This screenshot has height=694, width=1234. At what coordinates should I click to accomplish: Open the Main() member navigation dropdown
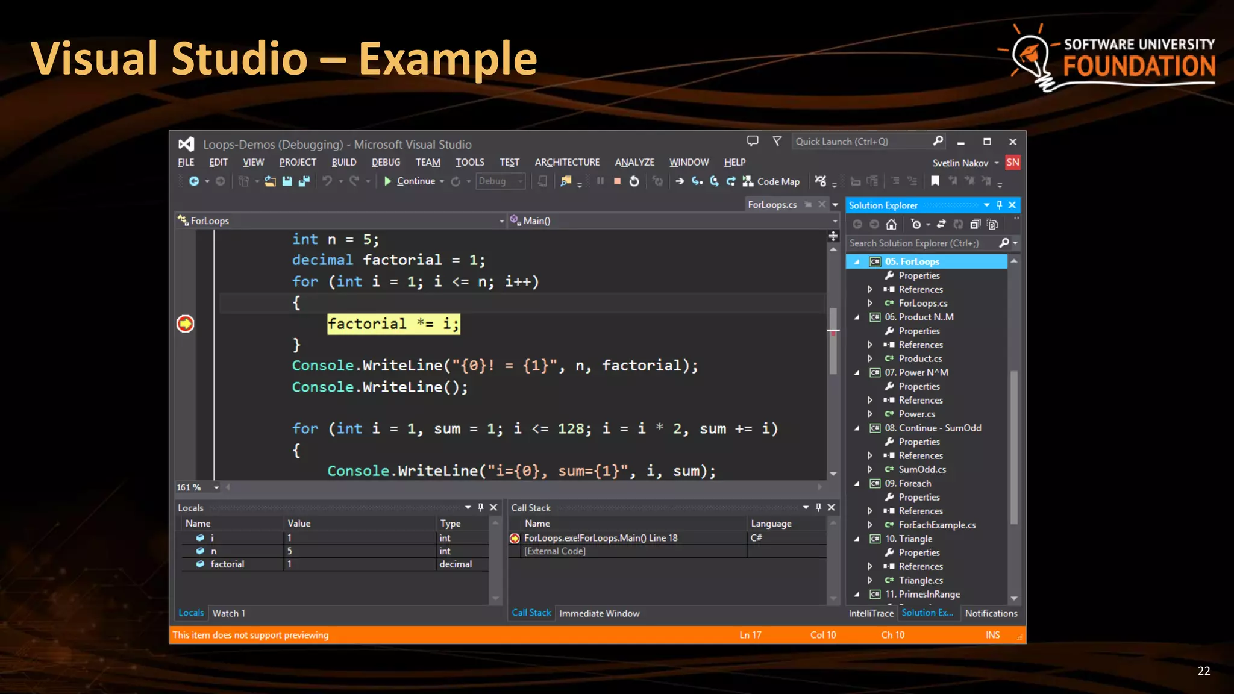click(674, 221)
